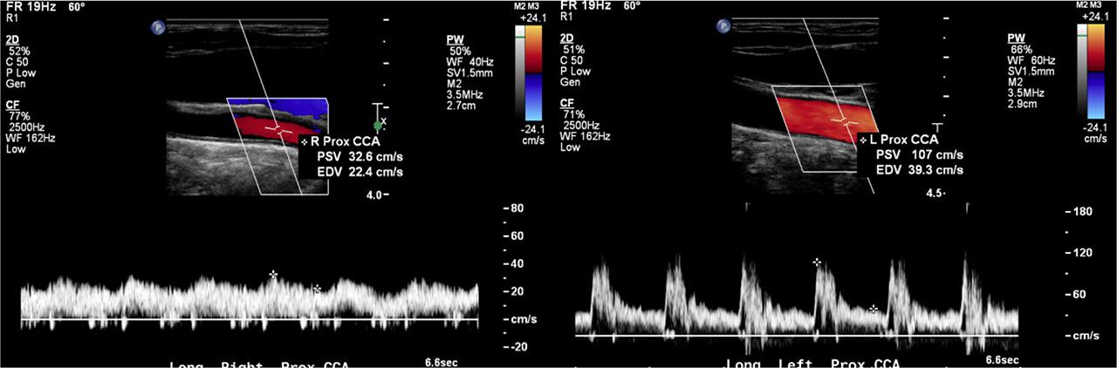This screenshot has width=1117, height=368.
Task: Select the 'PSV 107 cm/s' value
Action: 919,154
